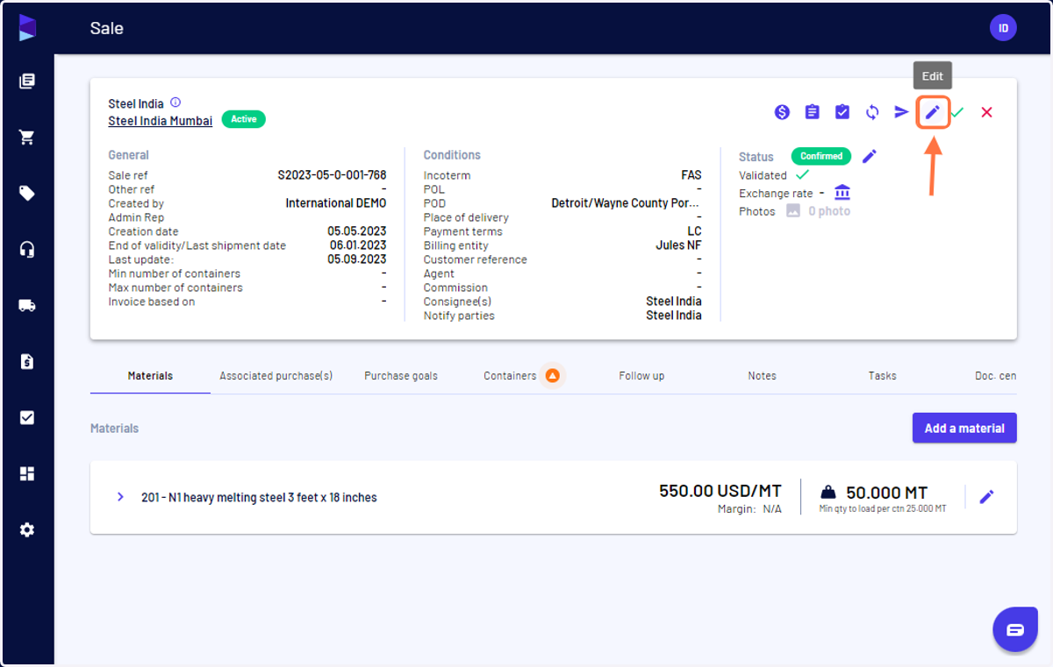
Task: Click the Edit pencil icon for the sale
Action: point(933,112)
